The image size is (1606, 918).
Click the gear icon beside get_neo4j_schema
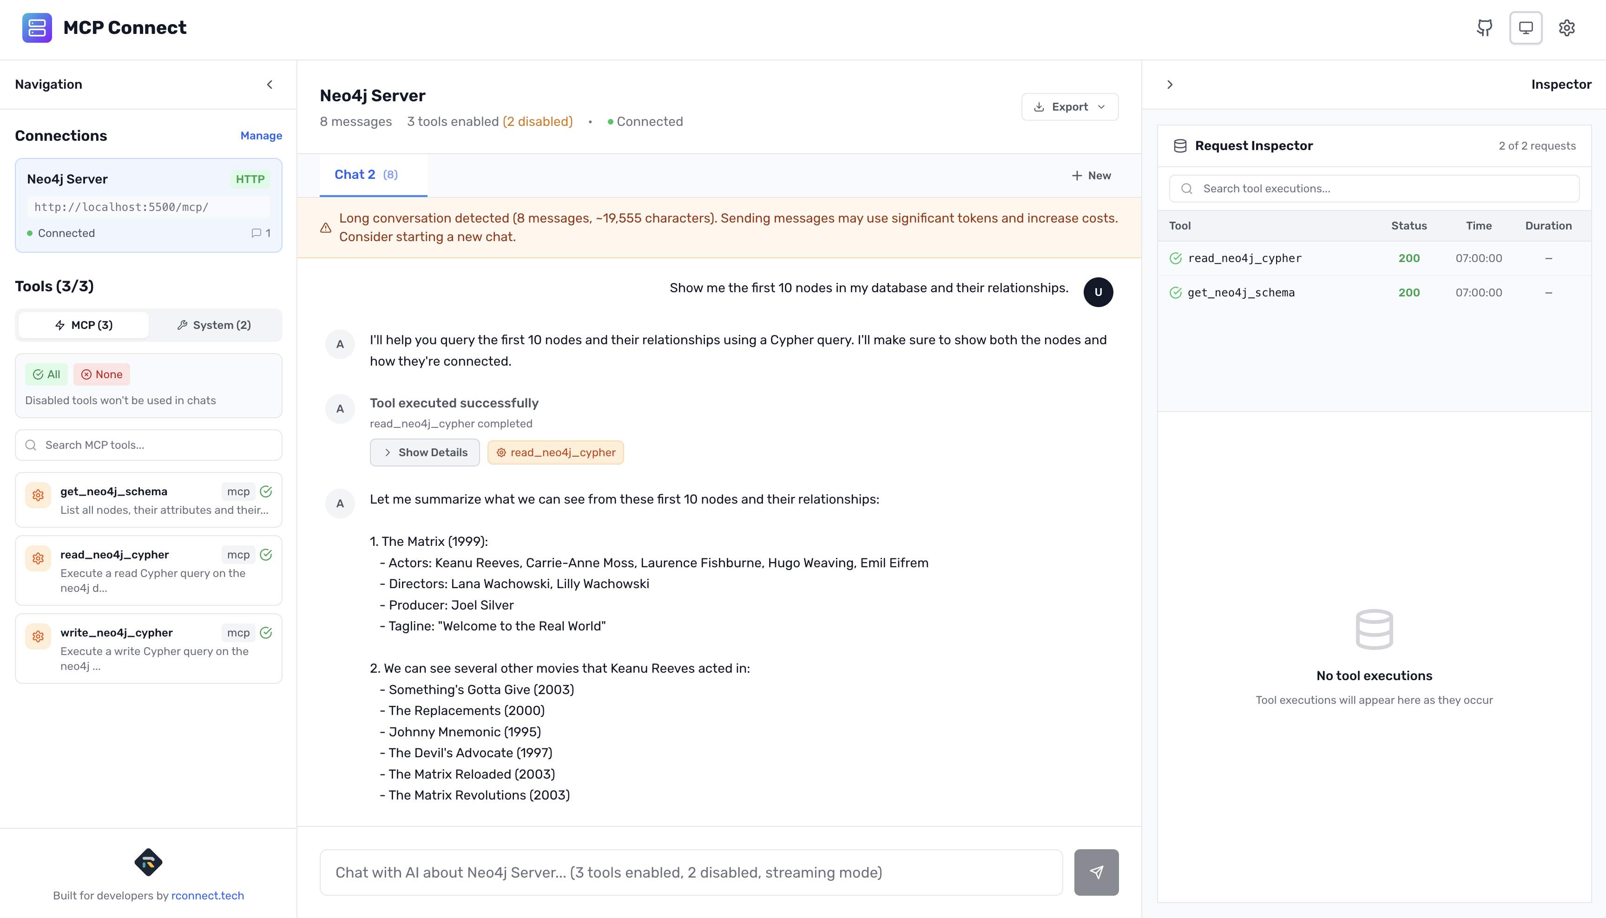(x=38, y=496)
